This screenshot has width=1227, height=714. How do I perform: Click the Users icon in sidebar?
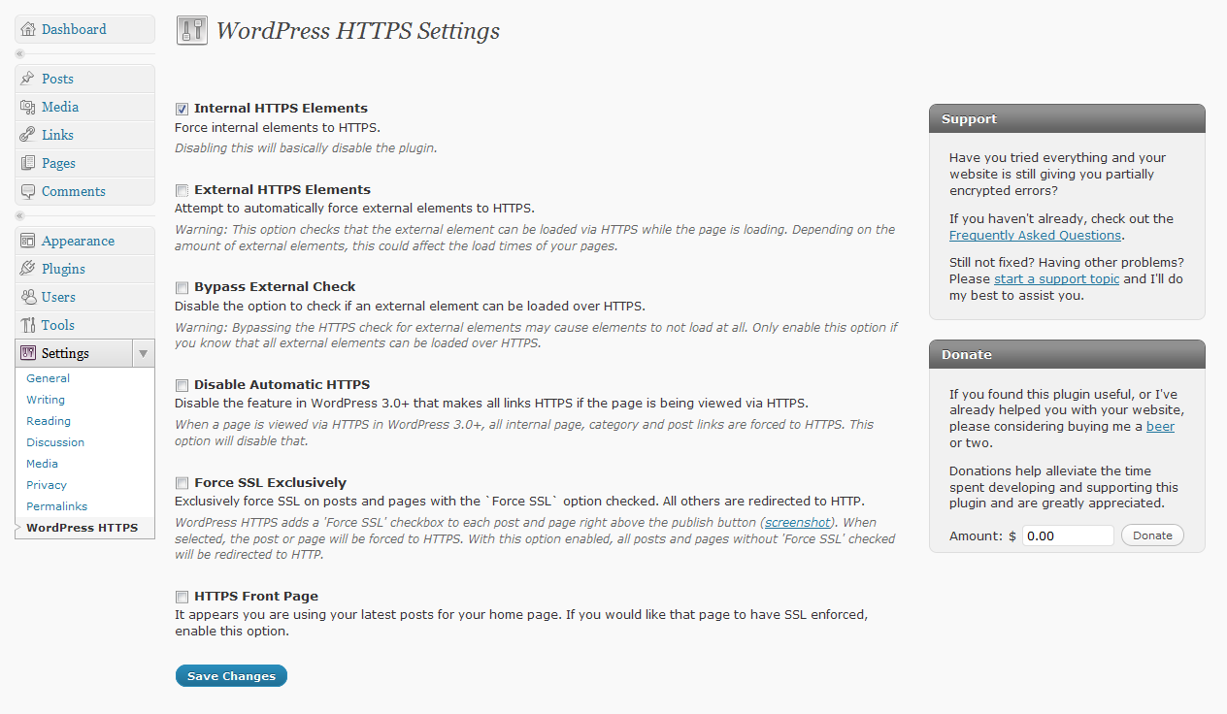click(x=28, y=297)
